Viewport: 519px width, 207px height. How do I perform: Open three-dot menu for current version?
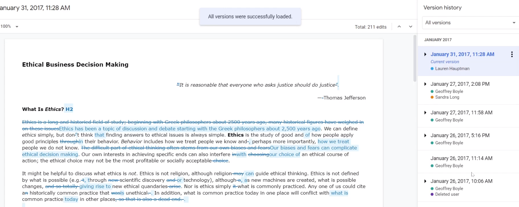click(512, 54)
